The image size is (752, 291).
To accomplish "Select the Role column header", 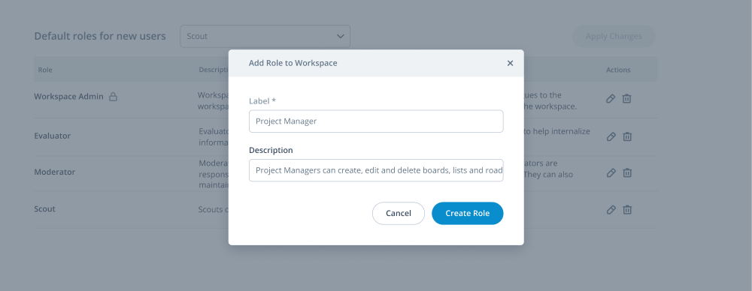I will 45,70.
